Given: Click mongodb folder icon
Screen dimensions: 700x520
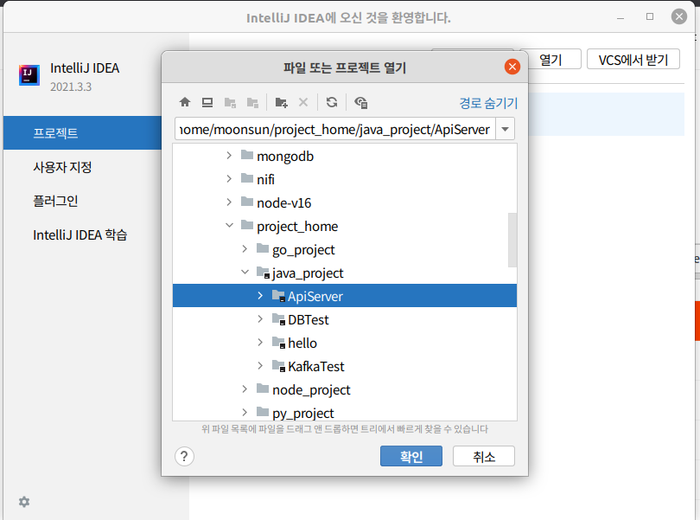Looking at the screenshot, I should (247, 155).
